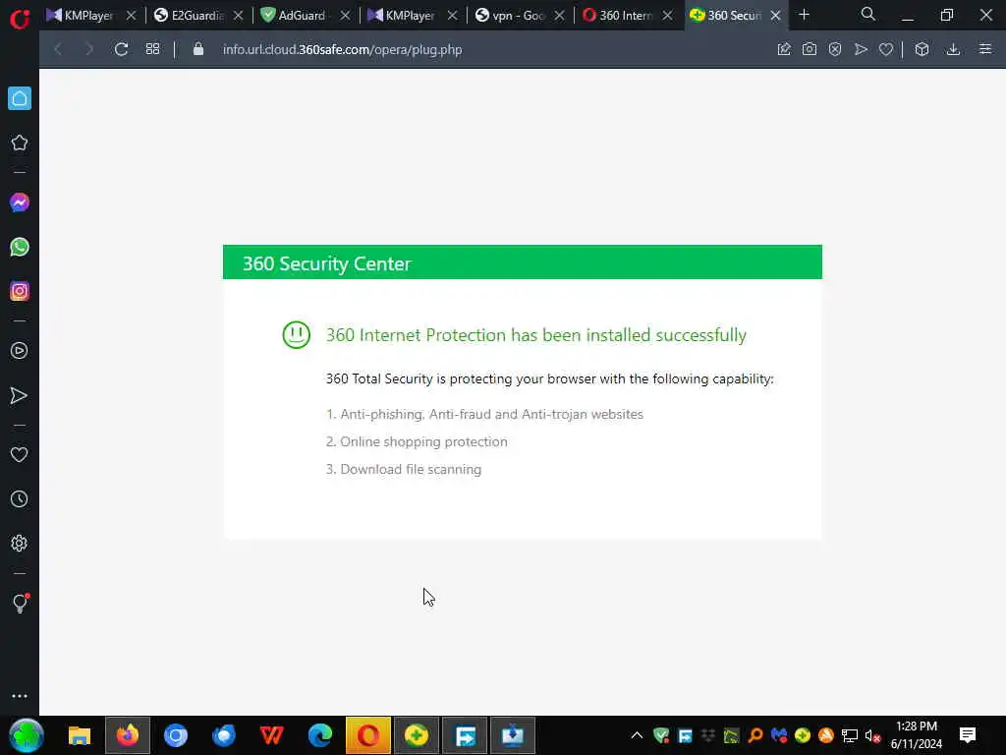Open the Speed Dial start page grid
The image size is (1006, 755).
(152, 49)
